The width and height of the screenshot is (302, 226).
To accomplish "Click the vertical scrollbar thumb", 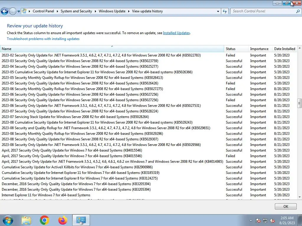I will click(300, 103).
